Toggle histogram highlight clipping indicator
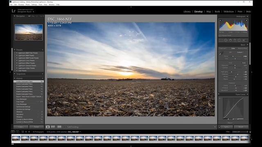This screenshot has height=147, width=262. coord(246,20)
